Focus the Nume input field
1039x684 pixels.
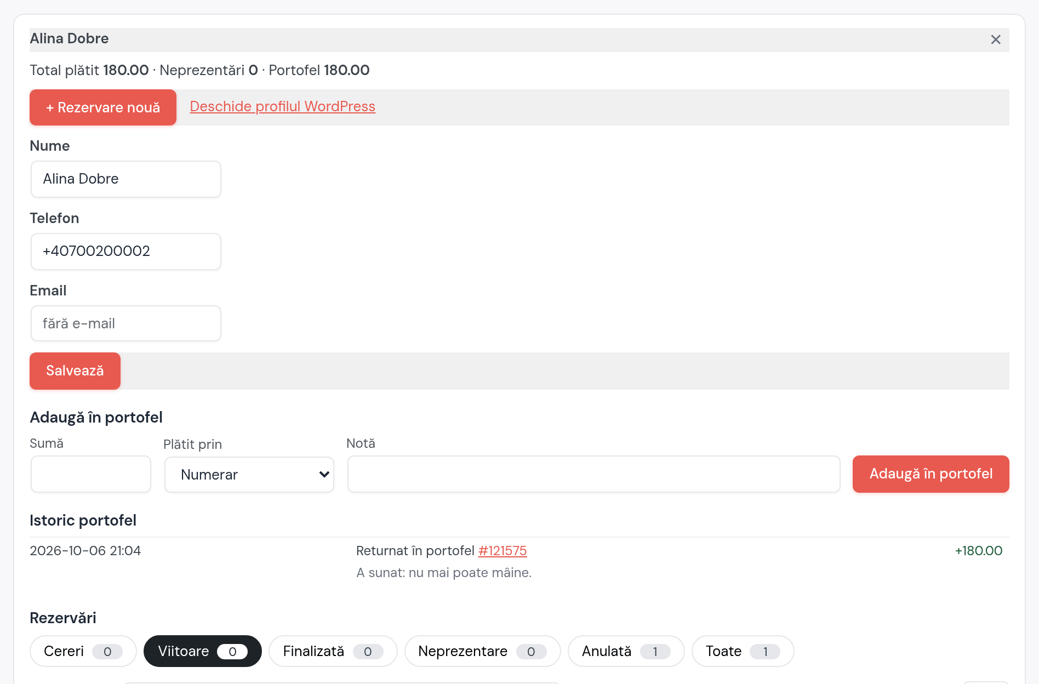pyautogui.click(x=126, y=179)
